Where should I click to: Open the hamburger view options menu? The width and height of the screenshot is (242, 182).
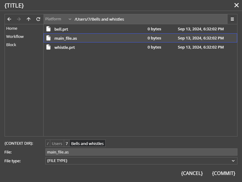pos(232,19)
